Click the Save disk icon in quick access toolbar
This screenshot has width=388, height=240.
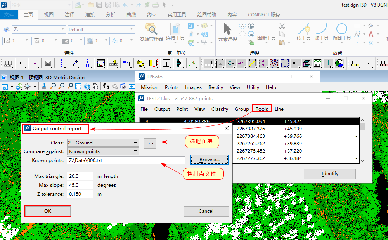99,5
